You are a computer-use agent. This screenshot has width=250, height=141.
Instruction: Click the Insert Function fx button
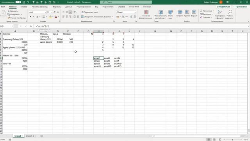pos(31,26)
